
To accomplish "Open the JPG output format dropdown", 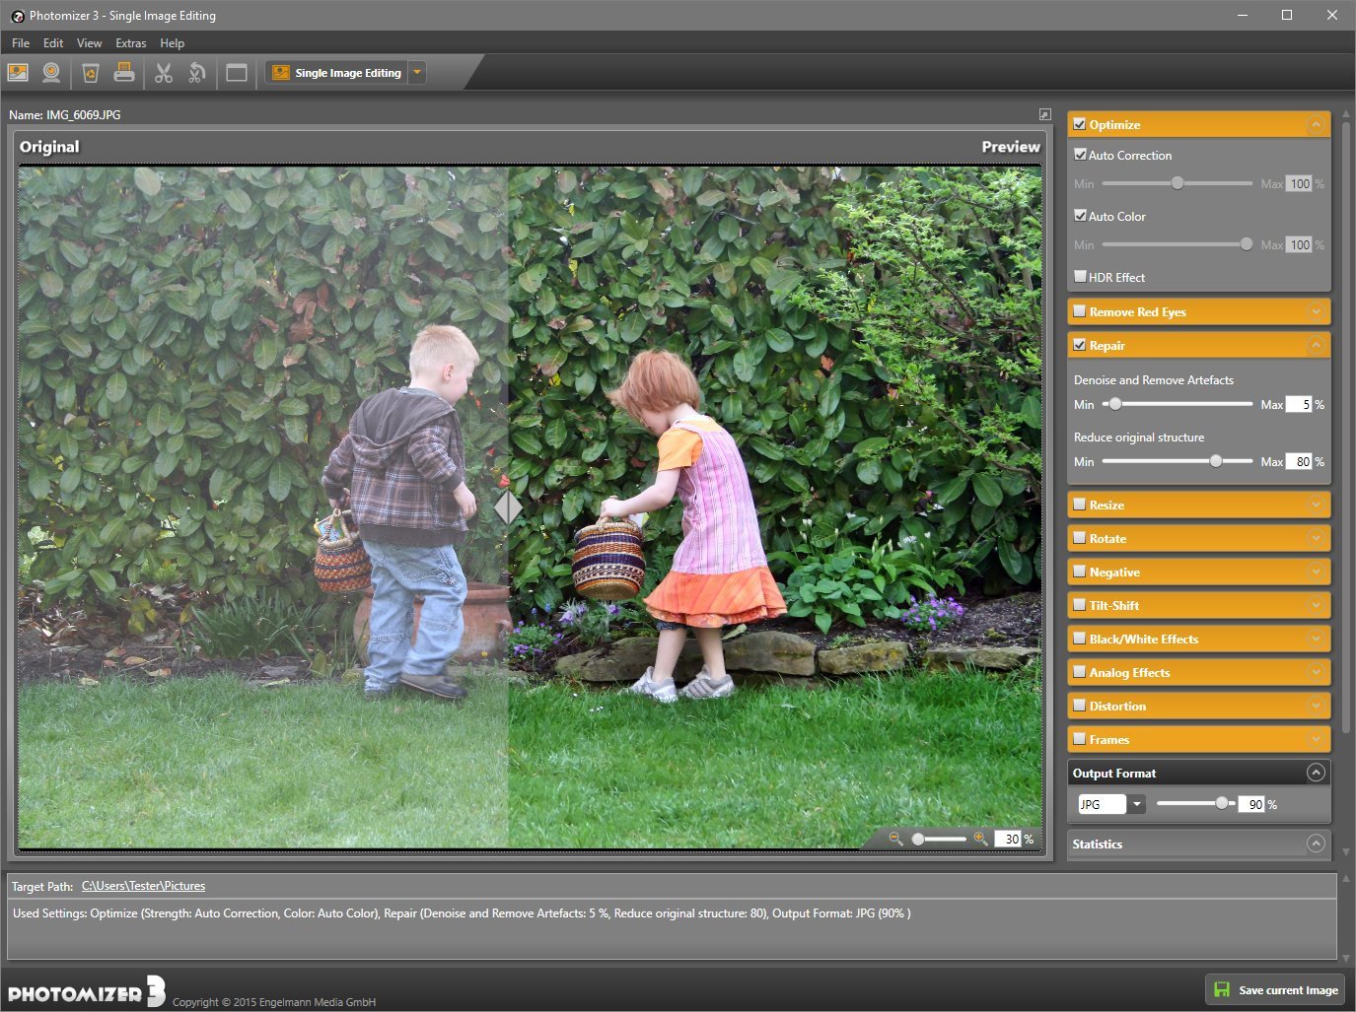I will [1136, 804].
